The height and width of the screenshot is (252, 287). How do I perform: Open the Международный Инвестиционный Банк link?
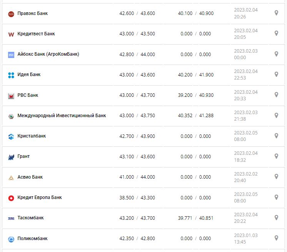[x=62, y=116]
